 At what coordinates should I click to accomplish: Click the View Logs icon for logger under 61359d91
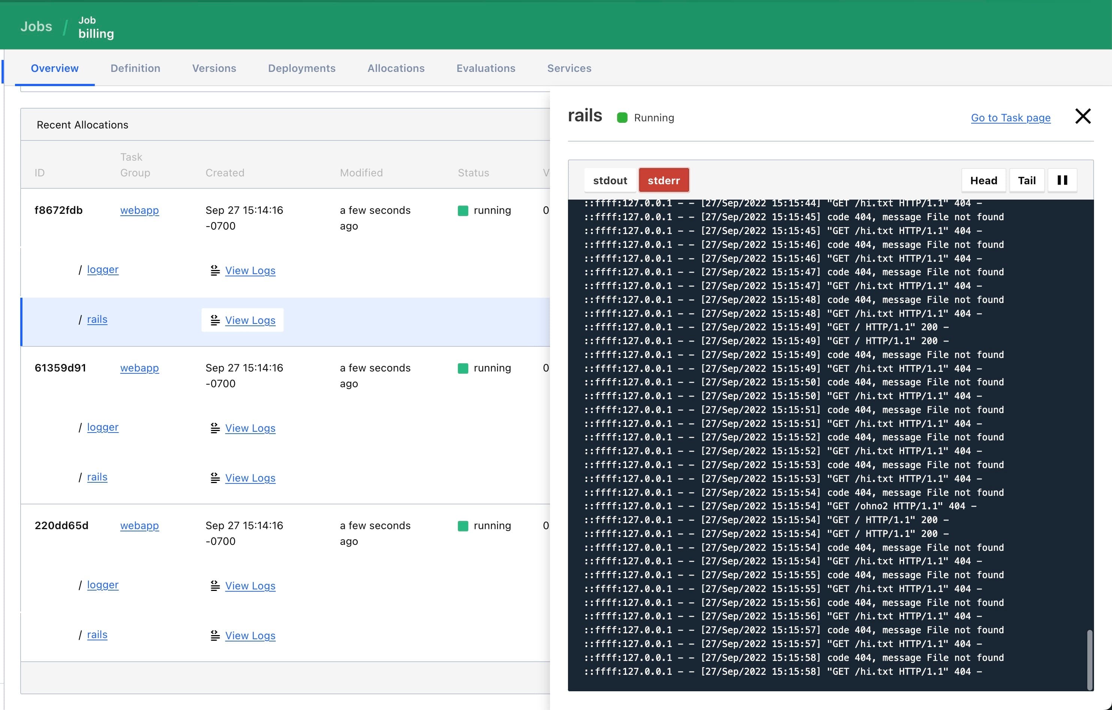click(x=215, y=428)
